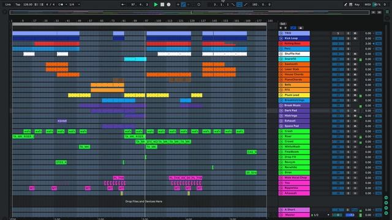Select the Bells track header
Viewport: 392px width, 220px height.
(x=294, y=85)
